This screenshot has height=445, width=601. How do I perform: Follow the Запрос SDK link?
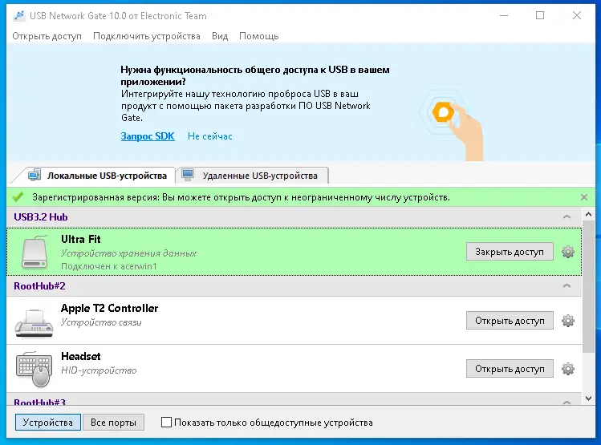point(148,136)
